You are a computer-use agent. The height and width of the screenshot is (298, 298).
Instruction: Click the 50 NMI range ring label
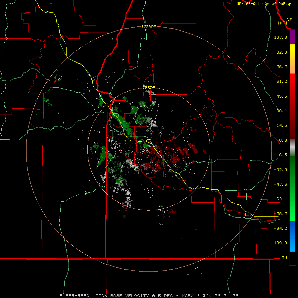click(149, 88)
